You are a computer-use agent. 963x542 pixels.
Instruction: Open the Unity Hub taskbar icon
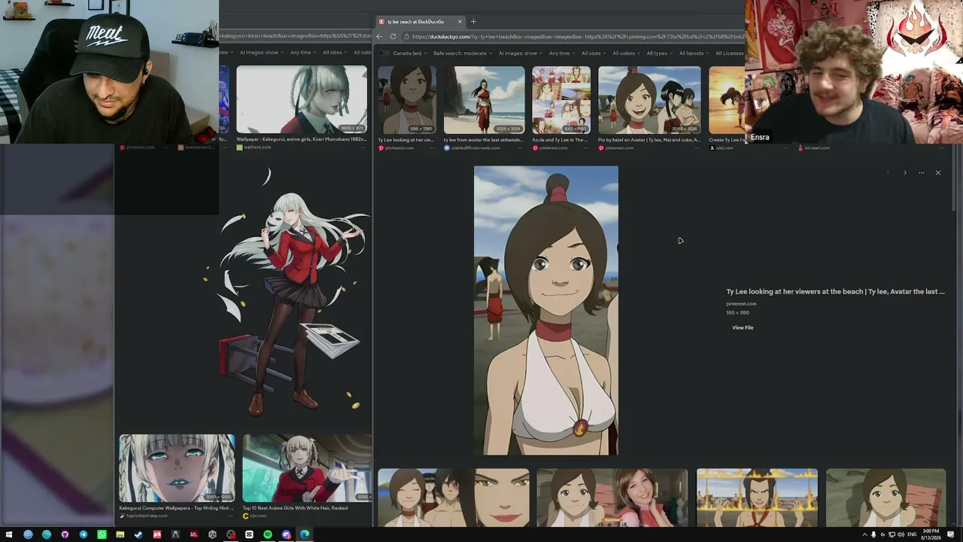pyautogui.click(x=212, y=534)
